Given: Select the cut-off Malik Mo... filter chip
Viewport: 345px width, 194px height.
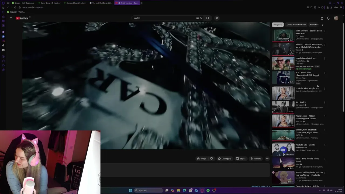Looking at the screenshot, I should click(x=314, y=25).
